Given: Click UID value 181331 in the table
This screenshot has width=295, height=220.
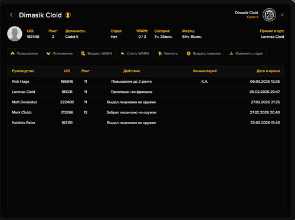Looking at the screenshot, I should point(67,92).
